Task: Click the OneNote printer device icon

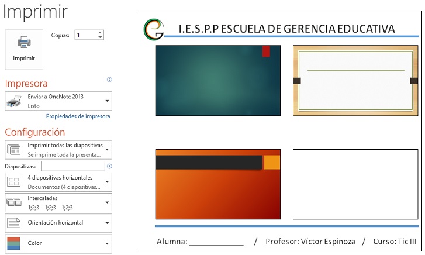Action: click(14, 102)
